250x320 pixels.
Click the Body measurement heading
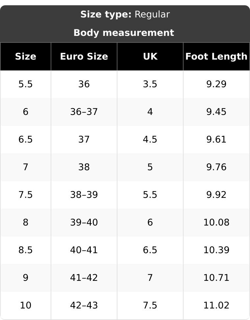click(124, 33)
